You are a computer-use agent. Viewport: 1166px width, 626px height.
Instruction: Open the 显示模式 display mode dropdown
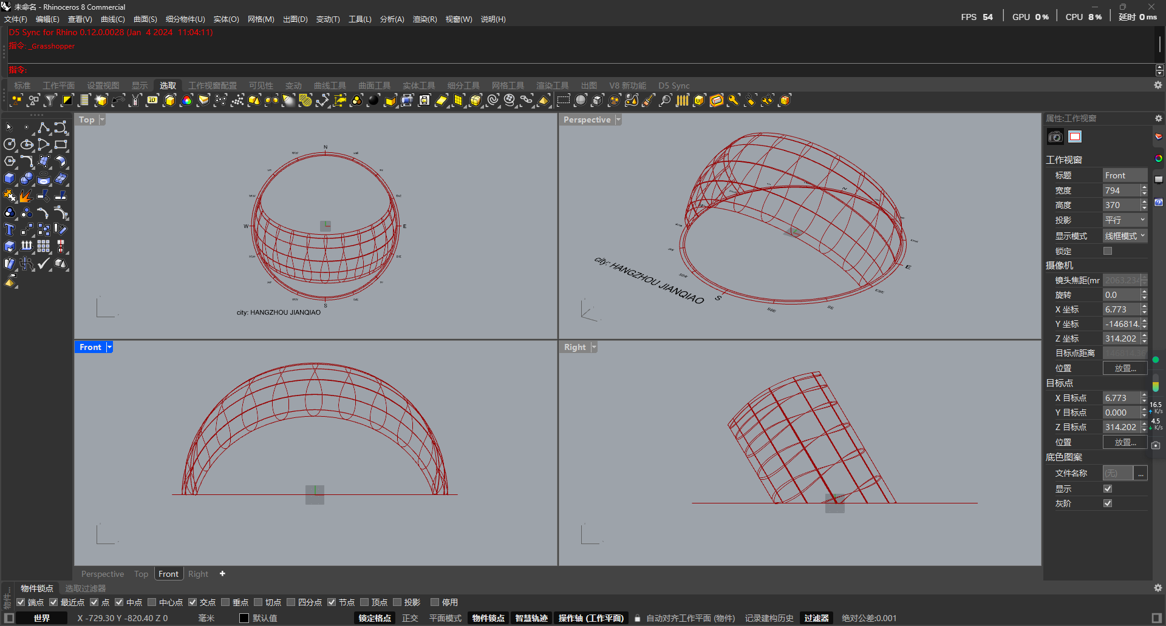coord(1125,236)
